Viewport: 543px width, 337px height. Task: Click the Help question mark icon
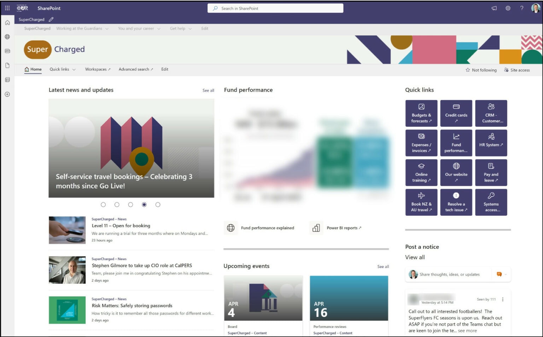[x=522, y=8]
